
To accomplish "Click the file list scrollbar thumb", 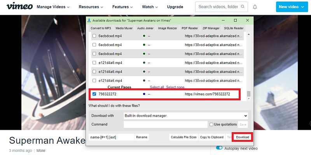I will click(248, 93).
